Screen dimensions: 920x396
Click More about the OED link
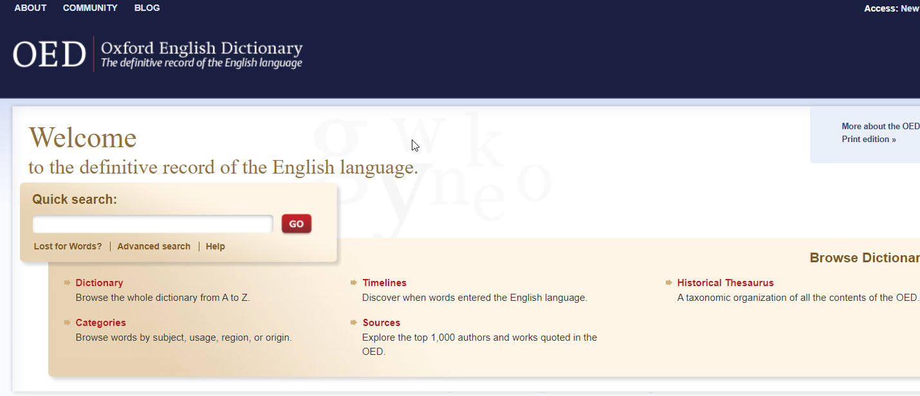(x=881, y=126)
